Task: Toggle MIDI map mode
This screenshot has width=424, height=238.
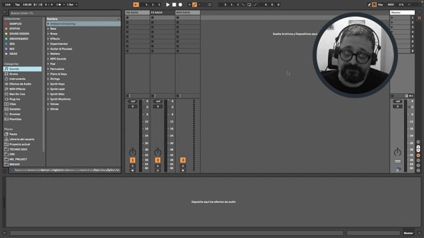Action: coord(391,5)
